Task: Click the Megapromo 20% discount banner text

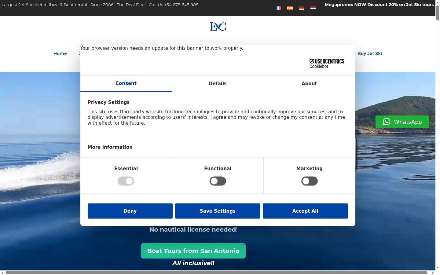Action: [379, 5]
